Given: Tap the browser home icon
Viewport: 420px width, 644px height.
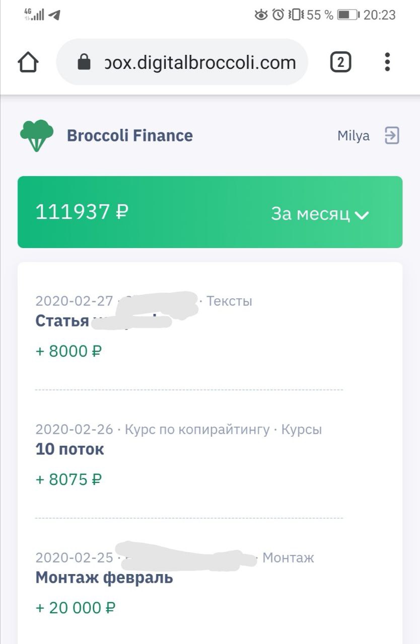Looking at the screenshot, I should (28, 62).
